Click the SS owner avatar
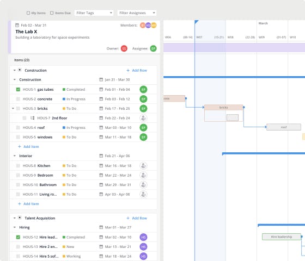The image size is (305, 261). pyautogui.click(x=124, y=48)
